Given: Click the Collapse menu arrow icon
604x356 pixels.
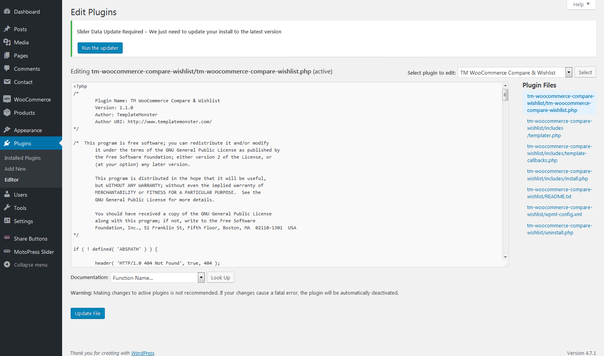Looking at the screenshot, I should [x=7, y=265].
